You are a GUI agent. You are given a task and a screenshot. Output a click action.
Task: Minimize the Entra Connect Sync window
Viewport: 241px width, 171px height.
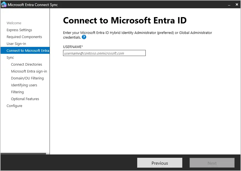pos(229,5)
